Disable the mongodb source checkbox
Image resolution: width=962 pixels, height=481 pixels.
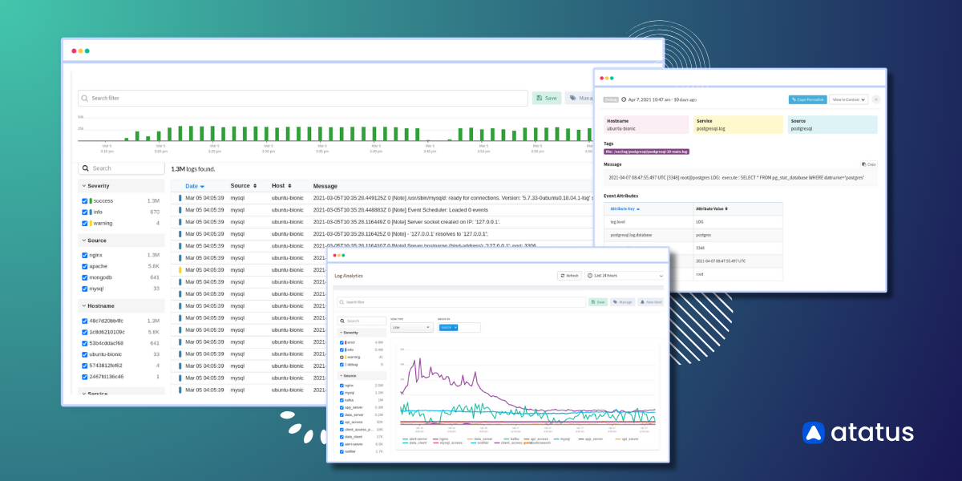tap(86, 277)
